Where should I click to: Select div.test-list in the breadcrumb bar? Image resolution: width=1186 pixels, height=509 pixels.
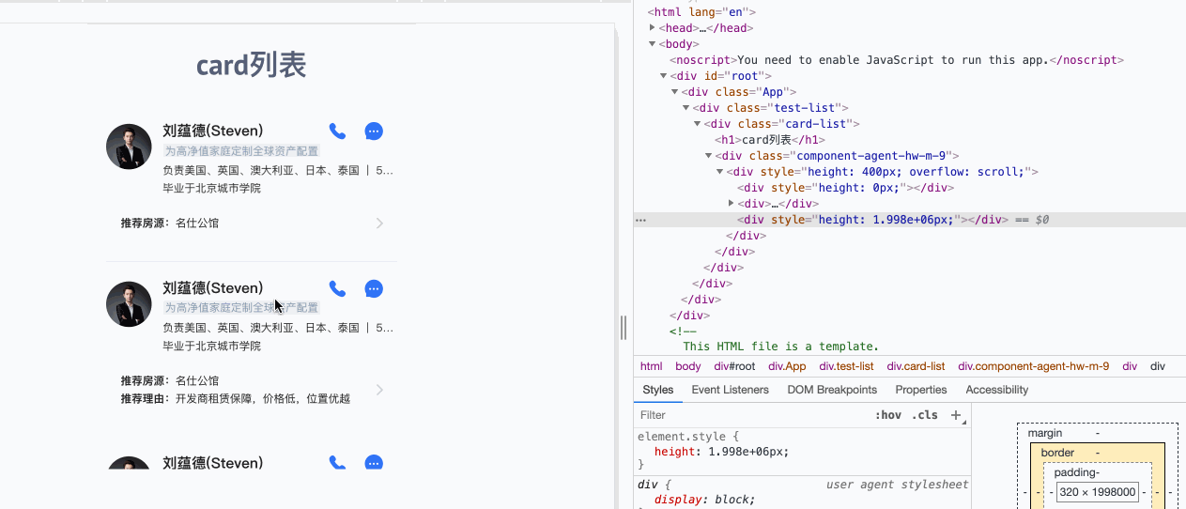click(846, 366)
